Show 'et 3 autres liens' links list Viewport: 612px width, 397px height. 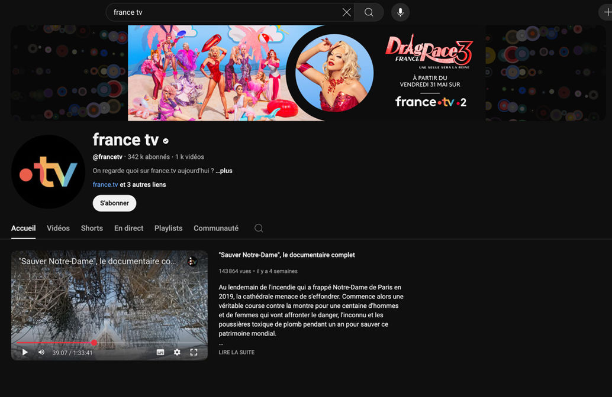[143, 185]
